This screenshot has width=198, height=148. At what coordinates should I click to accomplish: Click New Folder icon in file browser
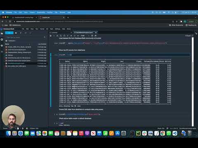pos(16,33)
